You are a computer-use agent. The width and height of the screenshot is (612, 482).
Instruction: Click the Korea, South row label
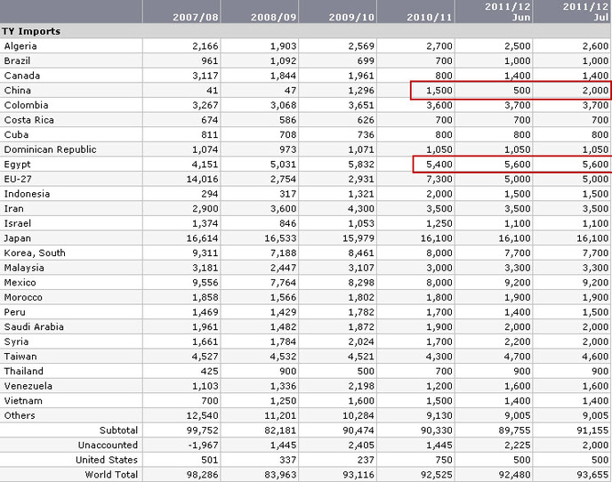click(x=35, y=253)
